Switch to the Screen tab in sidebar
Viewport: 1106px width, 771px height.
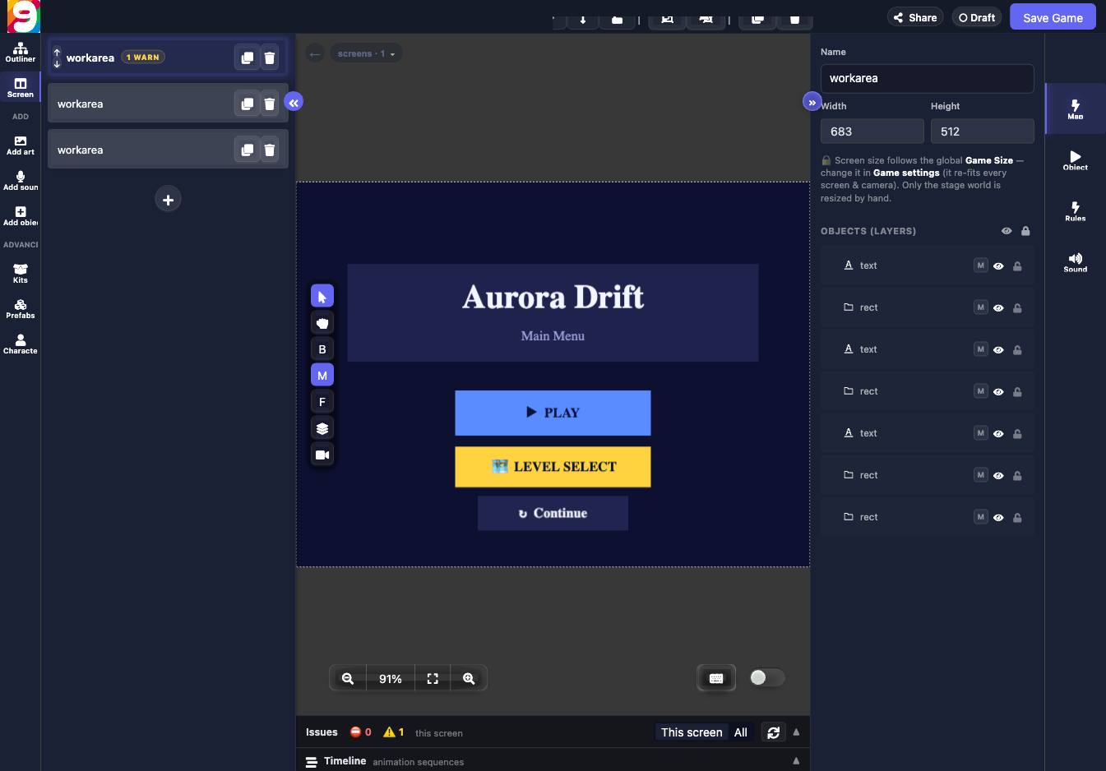20,88
